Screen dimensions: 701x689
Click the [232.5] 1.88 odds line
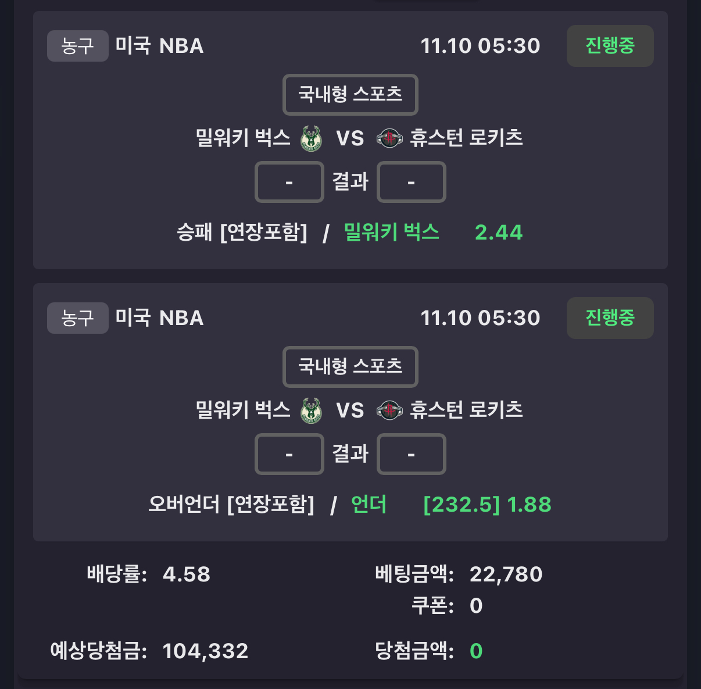point(487,505)
